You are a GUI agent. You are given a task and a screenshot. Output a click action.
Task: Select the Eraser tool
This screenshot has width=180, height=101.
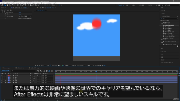33,5
